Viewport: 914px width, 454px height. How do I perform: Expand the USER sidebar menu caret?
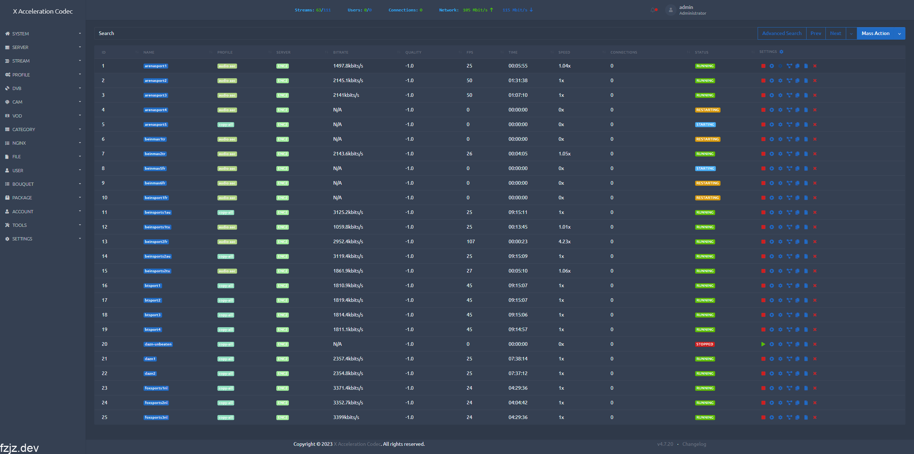point(80,170)
